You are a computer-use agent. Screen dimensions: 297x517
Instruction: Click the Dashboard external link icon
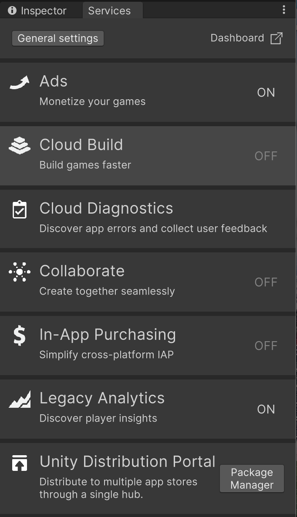tap(277, 38)
